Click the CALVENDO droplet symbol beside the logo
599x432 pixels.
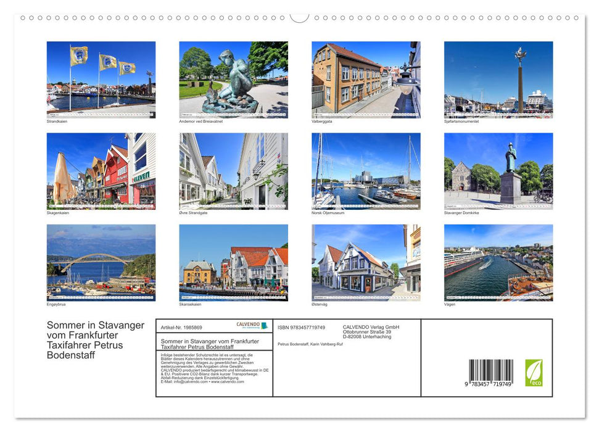click(264, 325)
